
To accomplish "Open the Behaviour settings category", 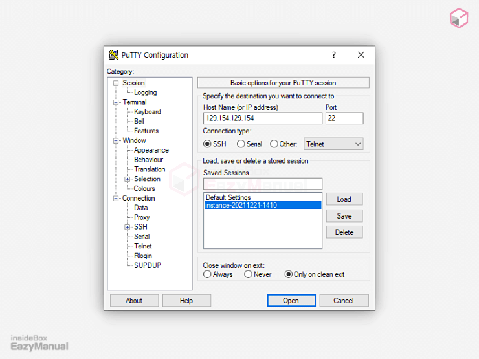I will coord(148,160).
